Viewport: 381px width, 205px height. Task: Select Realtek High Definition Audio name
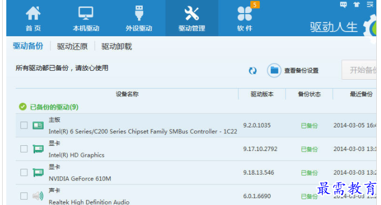click(89, 202)
